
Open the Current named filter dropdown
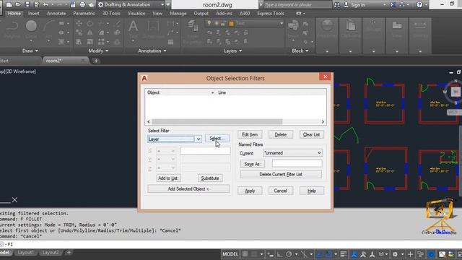point(319,153)
